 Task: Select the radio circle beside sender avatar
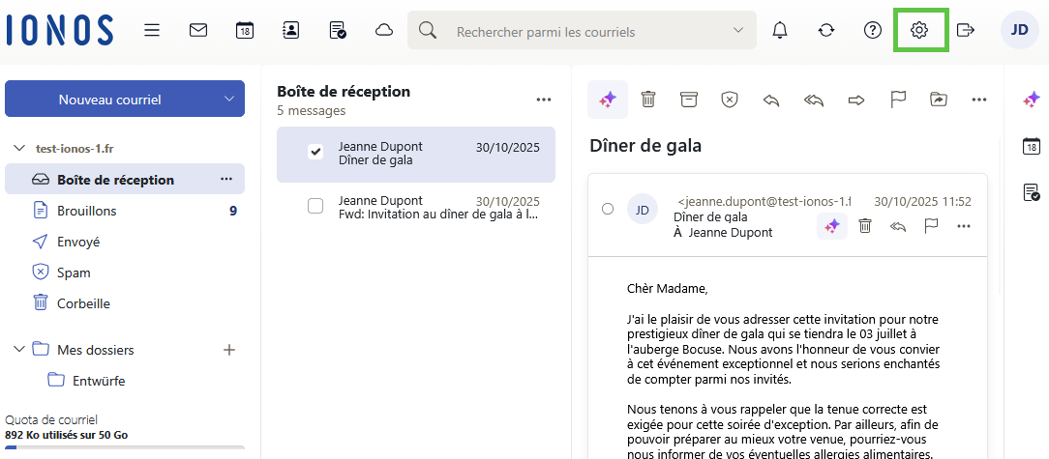tap(608, 209)
